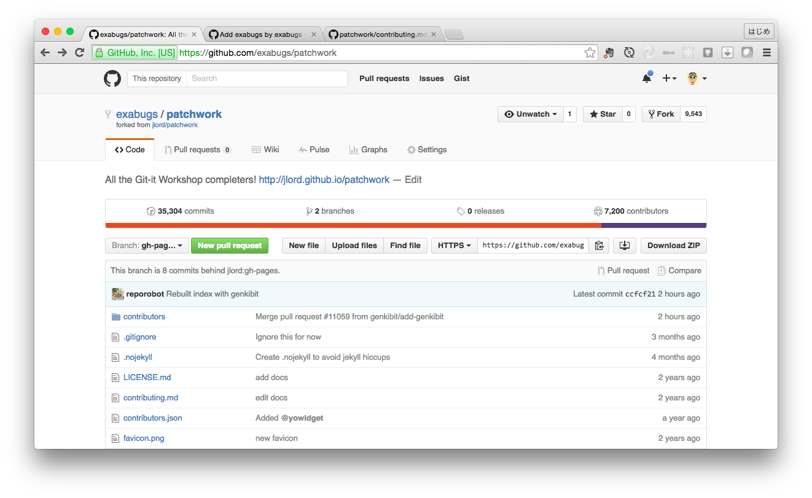
Task: Click Download ZIP button
Action: tap(674, 246)
